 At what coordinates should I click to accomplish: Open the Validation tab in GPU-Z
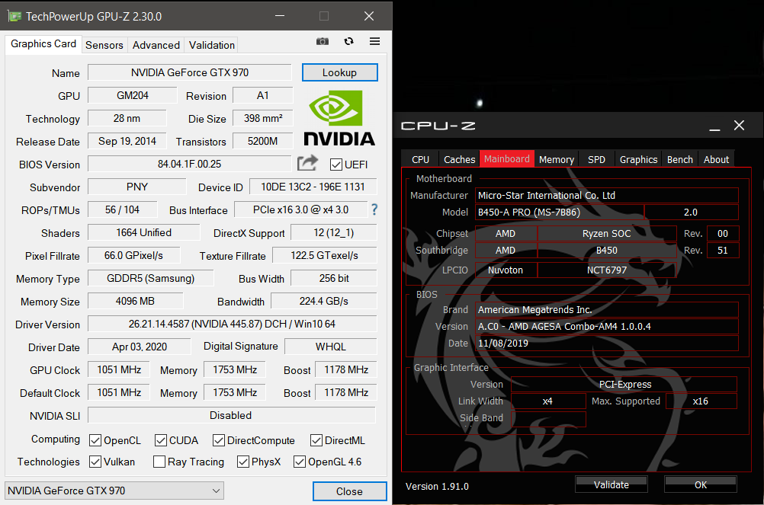tap(212, 45)
